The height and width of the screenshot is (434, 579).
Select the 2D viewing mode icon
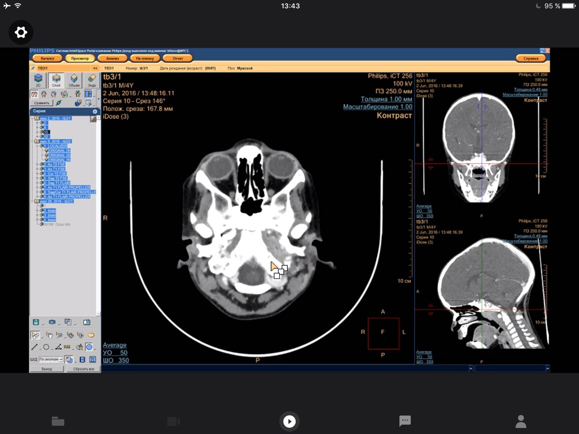coord(38,80)
